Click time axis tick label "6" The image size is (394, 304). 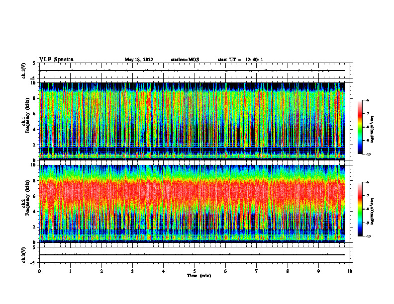pyautogui.click(x=226, y=271)
